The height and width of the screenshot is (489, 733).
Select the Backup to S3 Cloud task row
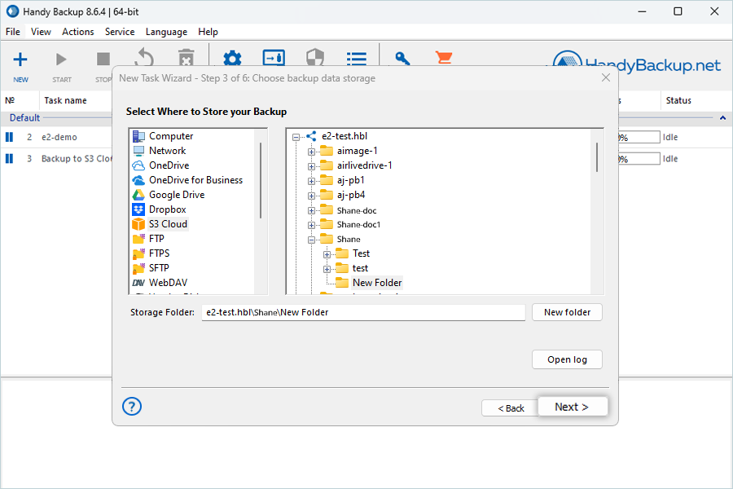pyautogui.click(x=77, y=159)
